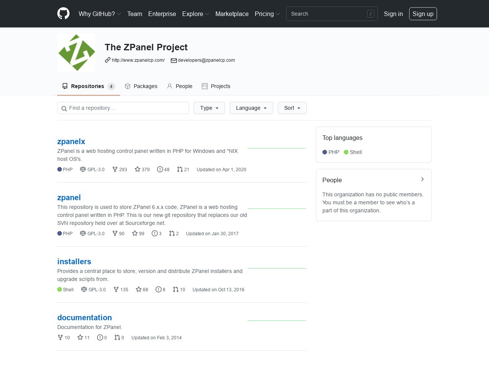Viewport: 489px width, 366px height.
Task: Click the GPL-3.0 license icon on zpanelx
Action: pos(83,169)
